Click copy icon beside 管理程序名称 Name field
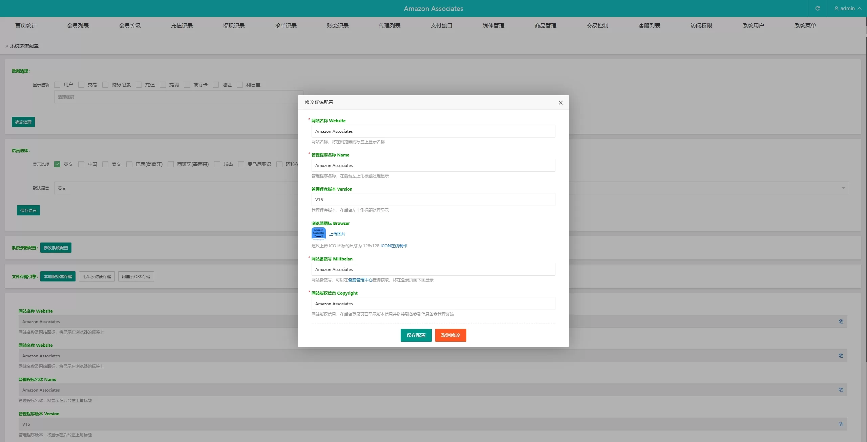The image size is (867, 442). (841, 390)
